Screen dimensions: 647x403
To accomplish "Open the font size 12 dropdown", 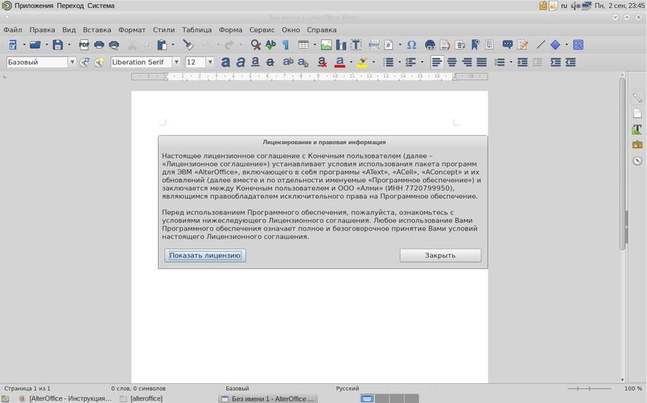I will coord(210,62).
